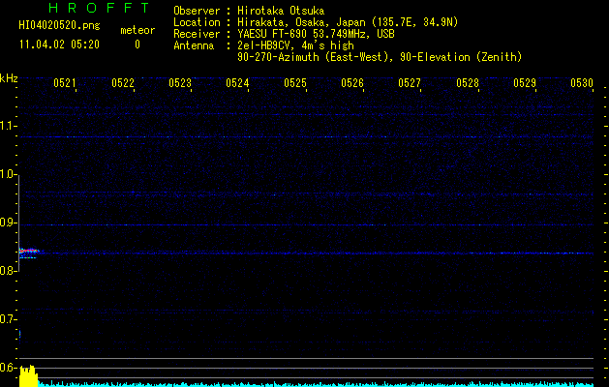Viewport: 609px width, 387px height.
Task: Click the meteor count value 0
Action: click(137, 45)
